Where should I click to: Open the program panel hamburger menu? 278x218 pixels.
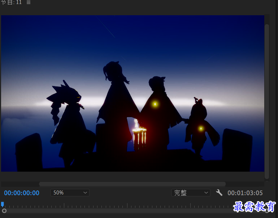(x=29, y=2)
